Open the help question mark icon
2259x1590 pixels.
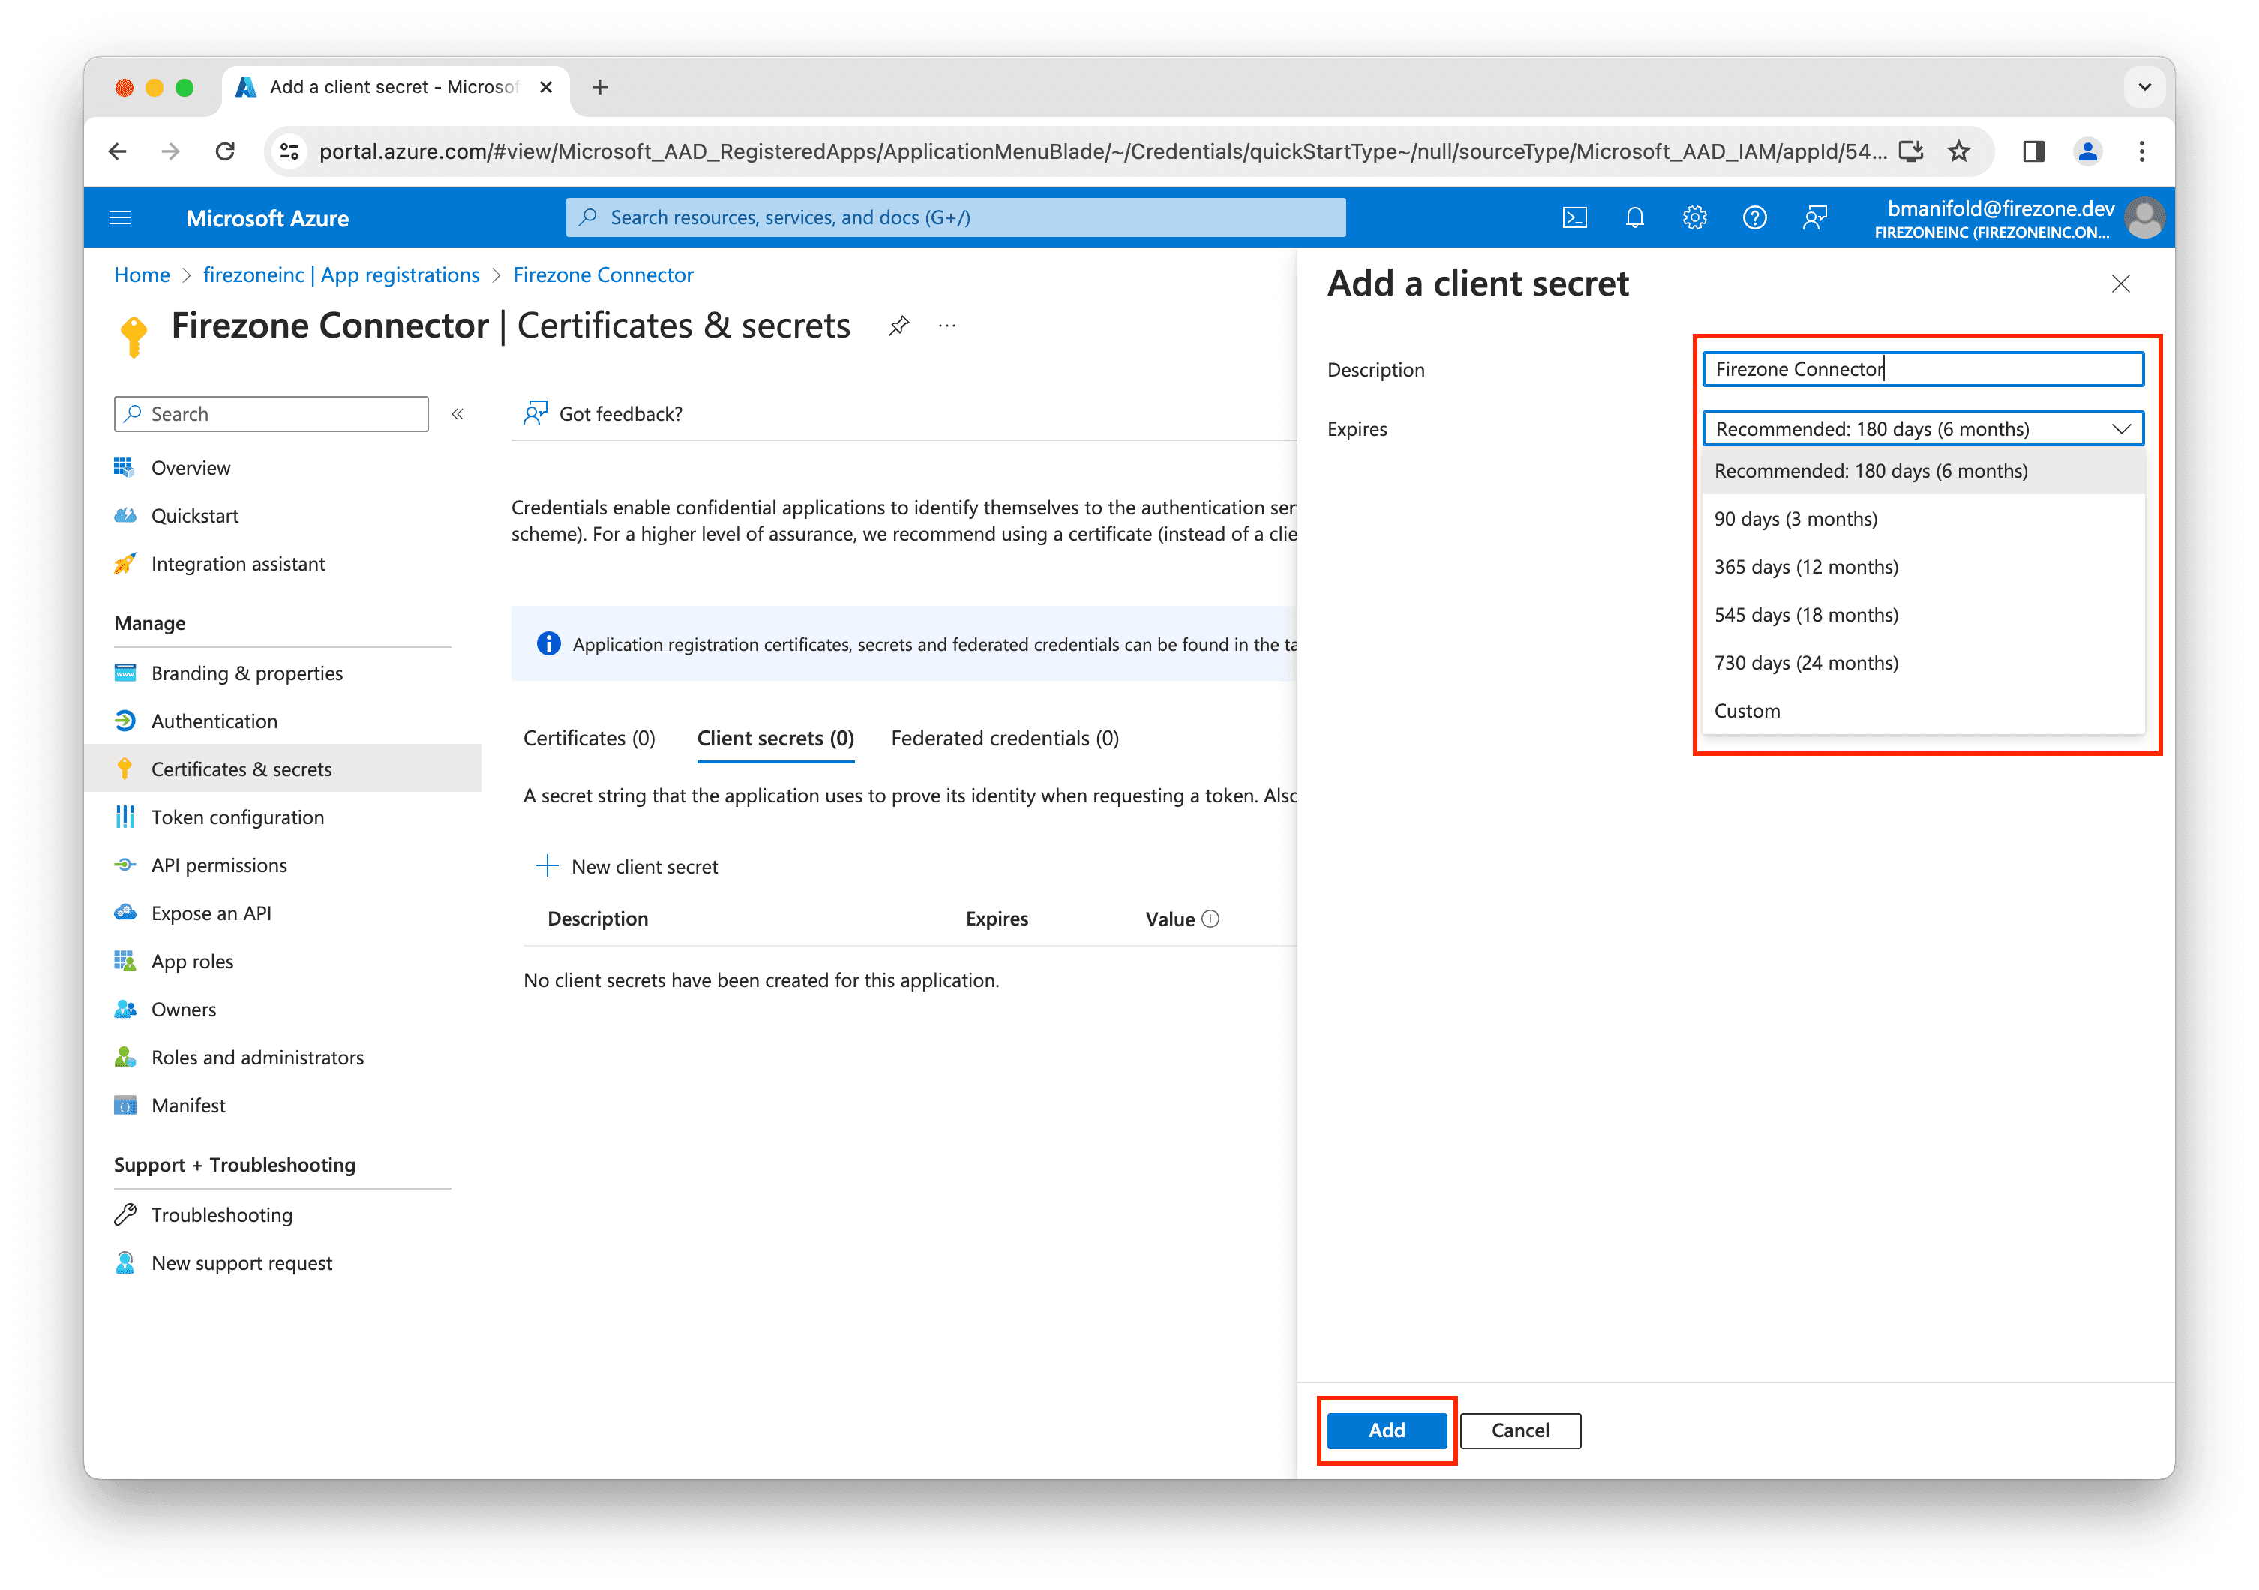1754,217
